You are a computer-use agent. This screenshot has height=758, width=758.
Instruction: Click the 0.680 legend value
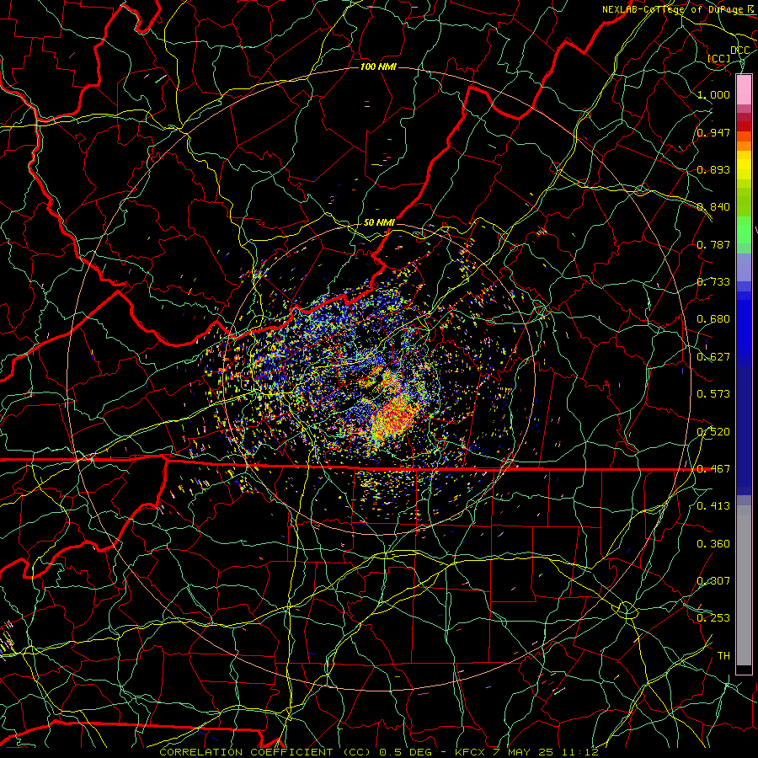pos(713,319)
